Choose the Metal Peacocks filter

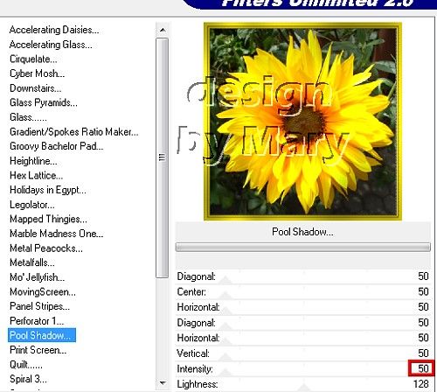46,248
